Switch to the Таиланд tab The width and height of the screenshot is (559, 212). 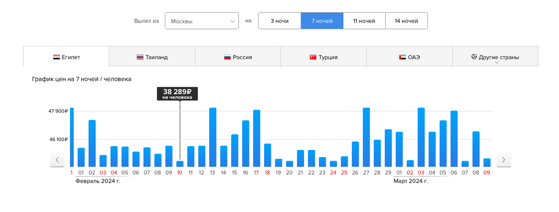click(x=152, y=57)
